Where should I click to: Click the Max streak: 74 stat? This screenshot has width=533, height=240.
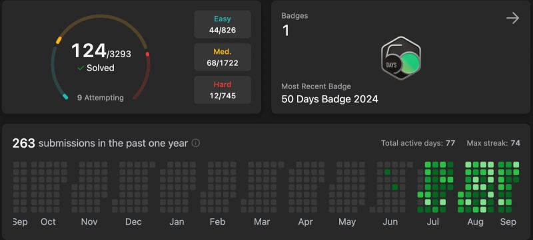(x=493, y=143)
